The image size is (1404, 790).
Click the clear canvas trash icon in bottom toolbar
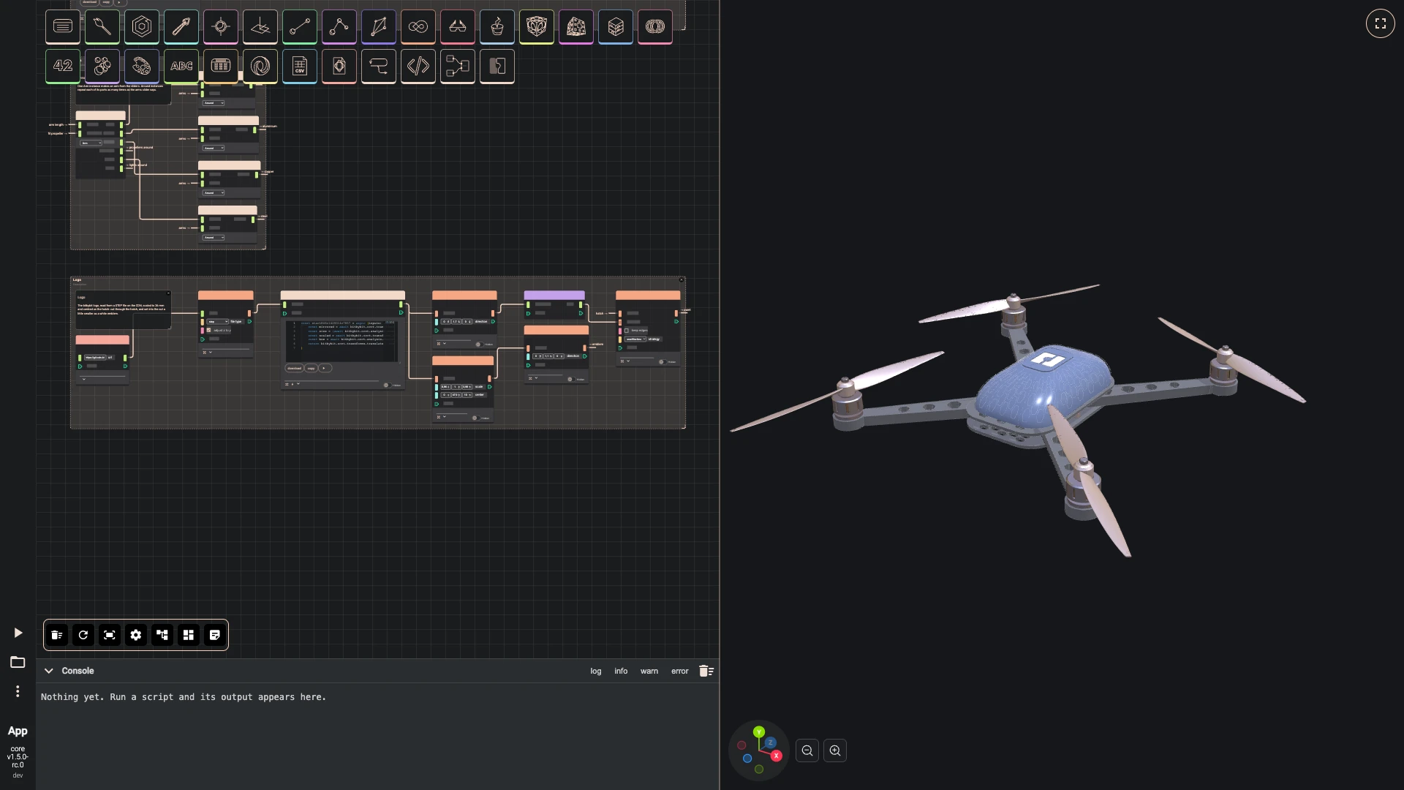pyautogui.click(x=57, y=635)
